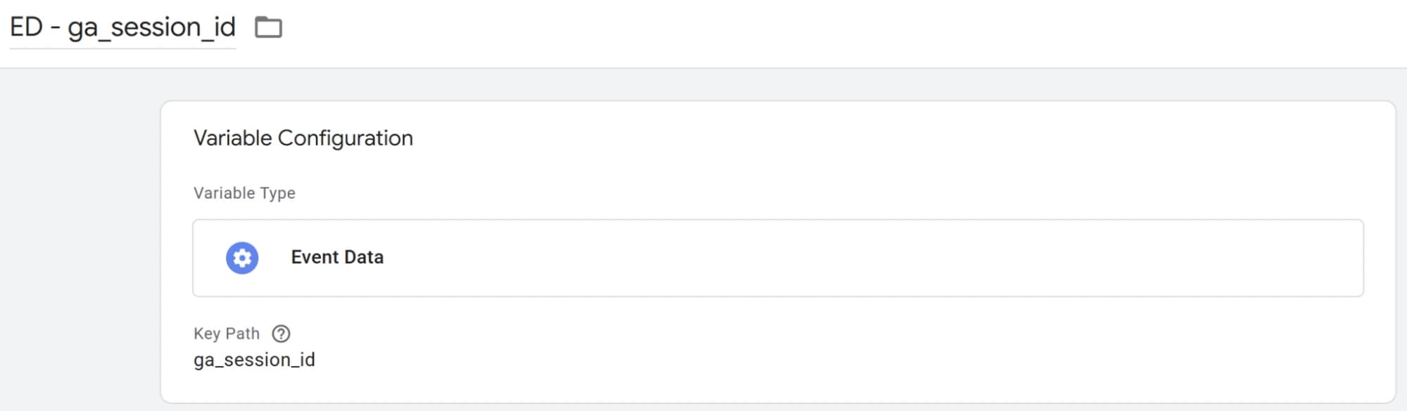1407x411 pixels.
Task: Click the word "Key" above ga_session_id value
Action: point(207,334)
